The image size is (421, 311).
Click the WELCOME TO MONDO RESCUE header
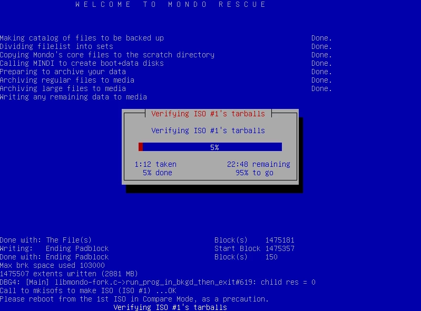170,4
